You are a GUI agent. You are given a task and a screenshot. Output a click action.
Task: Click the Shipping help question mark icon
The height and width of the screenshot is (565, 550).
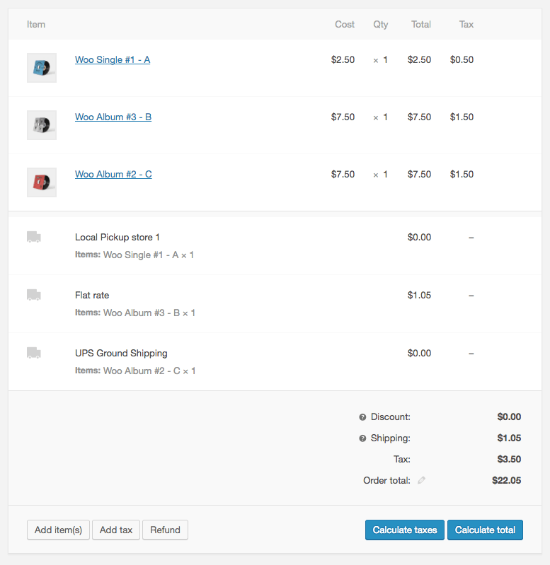(x=362, y=438)
